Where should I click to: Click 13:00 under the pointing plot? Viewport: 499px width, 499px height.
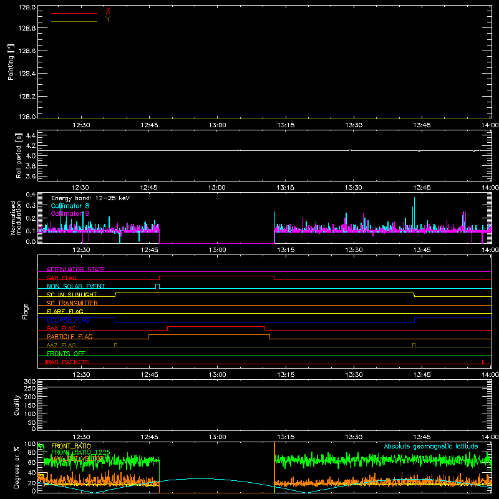tap(217, 125)
